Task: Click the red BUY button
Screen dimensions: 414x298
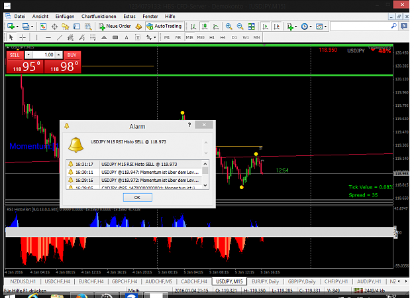Action: click(72, 55)
